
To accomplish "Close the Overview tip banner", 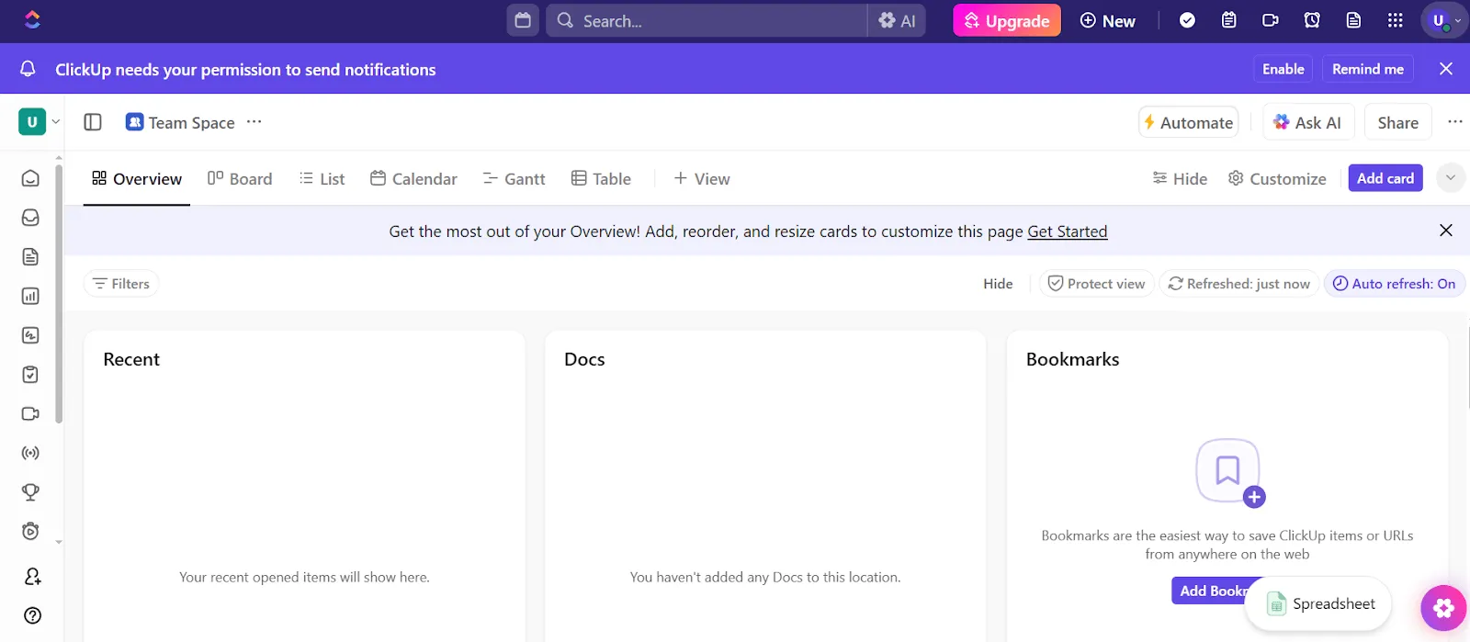I will [1446, 231].
